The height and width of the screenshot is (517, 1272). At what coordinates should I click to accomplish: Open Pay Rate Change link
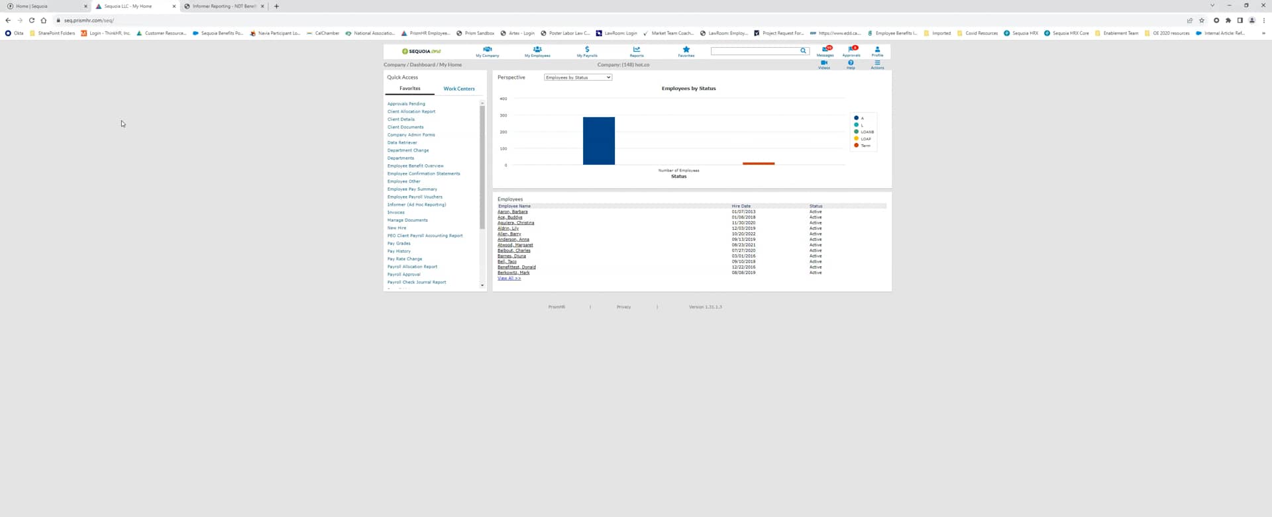tap(405, 259)
